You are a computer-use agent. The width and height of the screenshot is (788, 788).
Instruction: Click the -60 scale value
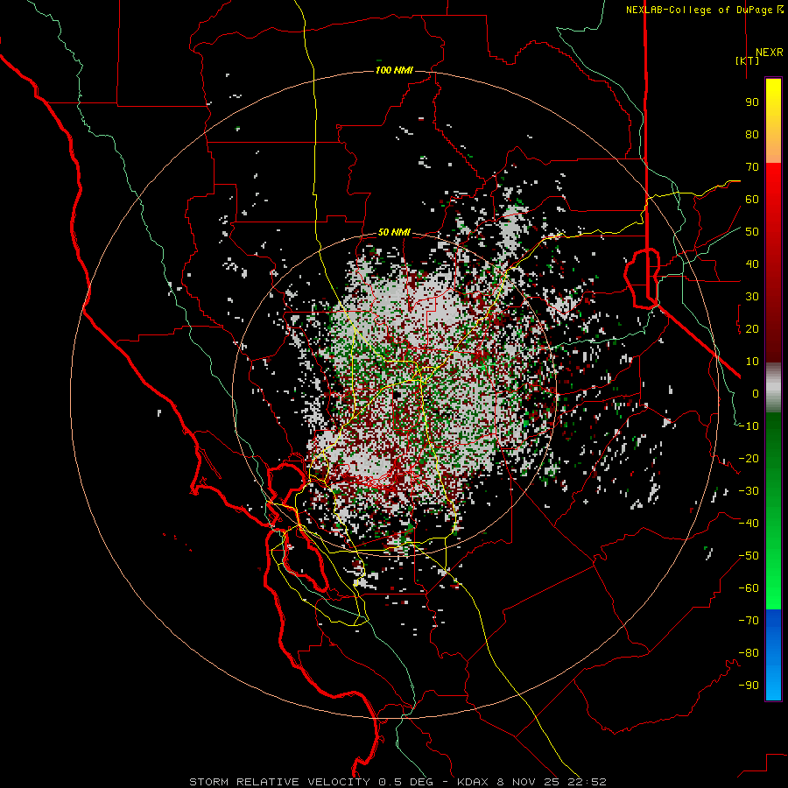pos(749,588)
